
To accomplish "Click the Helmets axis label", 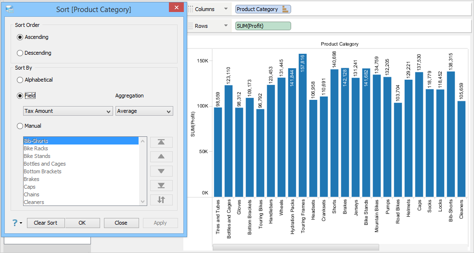I will pyautogui.click(x=409, y=208).
